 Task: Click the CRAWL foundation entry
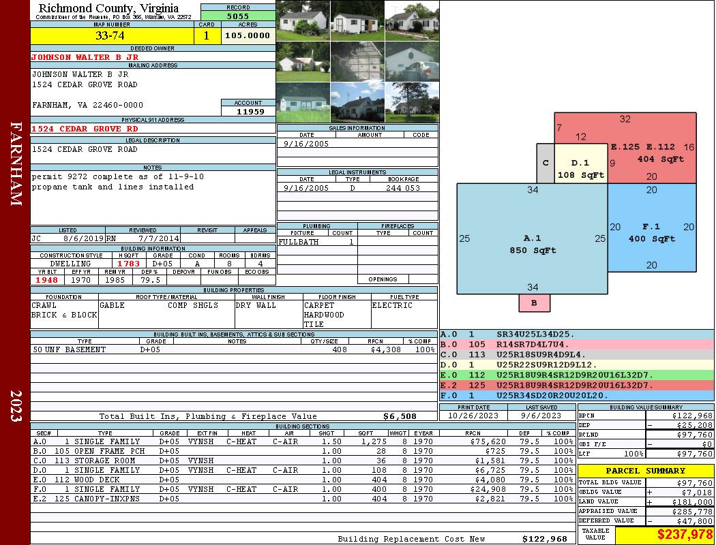click(x=44, y=305)
